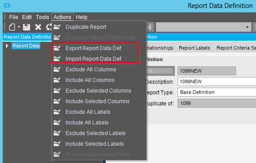Open the dropdown arrow beside the New icon
This screenshot has width=256, height=163.
[x=19, y=27]
